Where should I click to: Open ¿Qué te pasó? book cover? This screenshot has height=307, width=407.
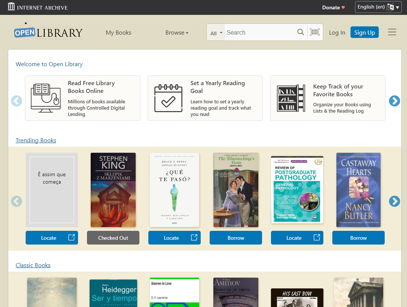[174, 190]
